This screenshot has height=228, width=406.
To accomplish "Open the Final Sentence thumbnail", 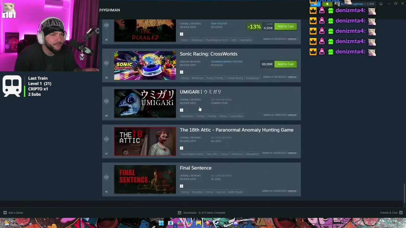I will pos(145,180).
